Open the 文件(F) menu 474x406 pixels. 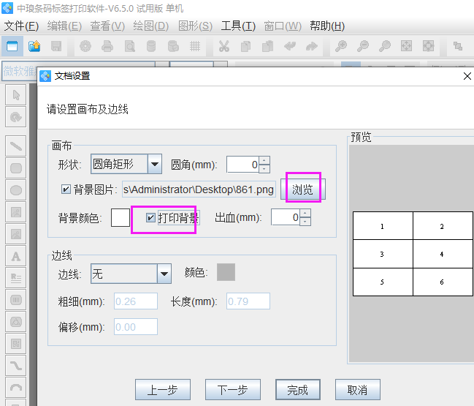click(21, 26)
